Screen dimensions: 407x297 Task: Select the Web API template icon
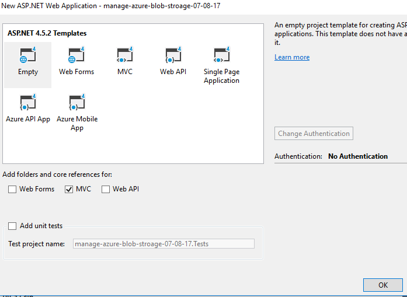[173, 55]
